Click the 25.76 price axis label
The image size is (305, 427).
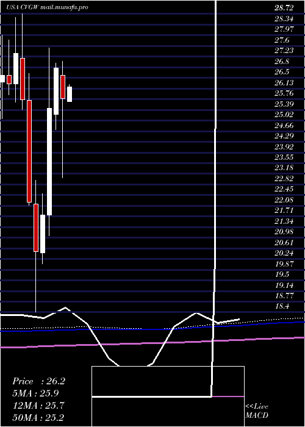pyautogui.click(x=284, y=94)
